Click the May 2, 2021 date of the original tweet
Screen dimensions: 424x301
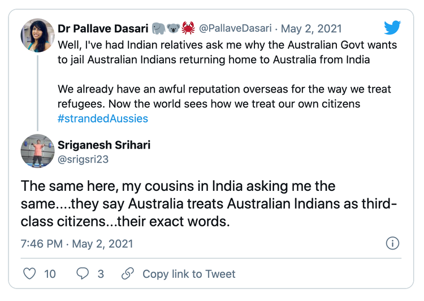[x=311, y=28]
